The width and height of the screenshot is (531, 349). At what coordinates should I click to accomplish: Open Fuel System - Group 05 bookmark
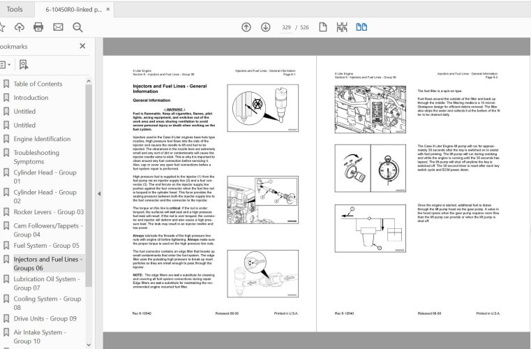click(x=46, y=246)
